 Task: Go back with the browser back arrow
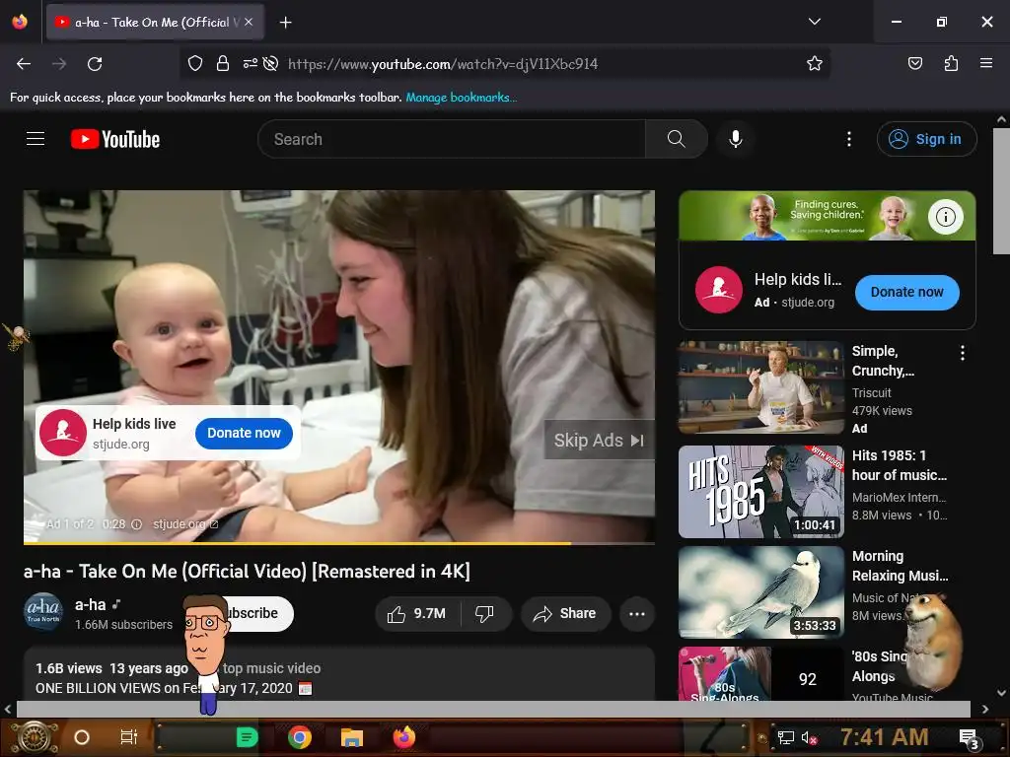click(x=24, y=64)
